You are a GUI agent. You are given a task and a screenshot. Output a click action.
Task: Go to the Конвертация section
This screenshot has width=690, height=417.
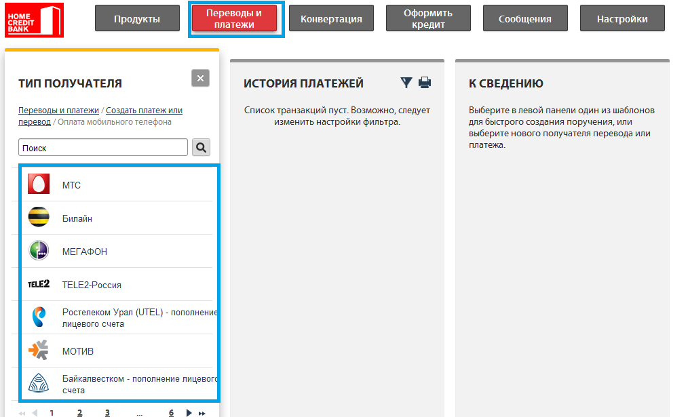click(x=331, y=18)
